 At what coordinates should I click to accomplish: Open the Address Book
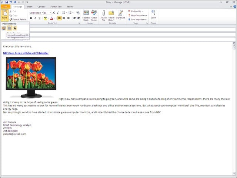(86, 16)
